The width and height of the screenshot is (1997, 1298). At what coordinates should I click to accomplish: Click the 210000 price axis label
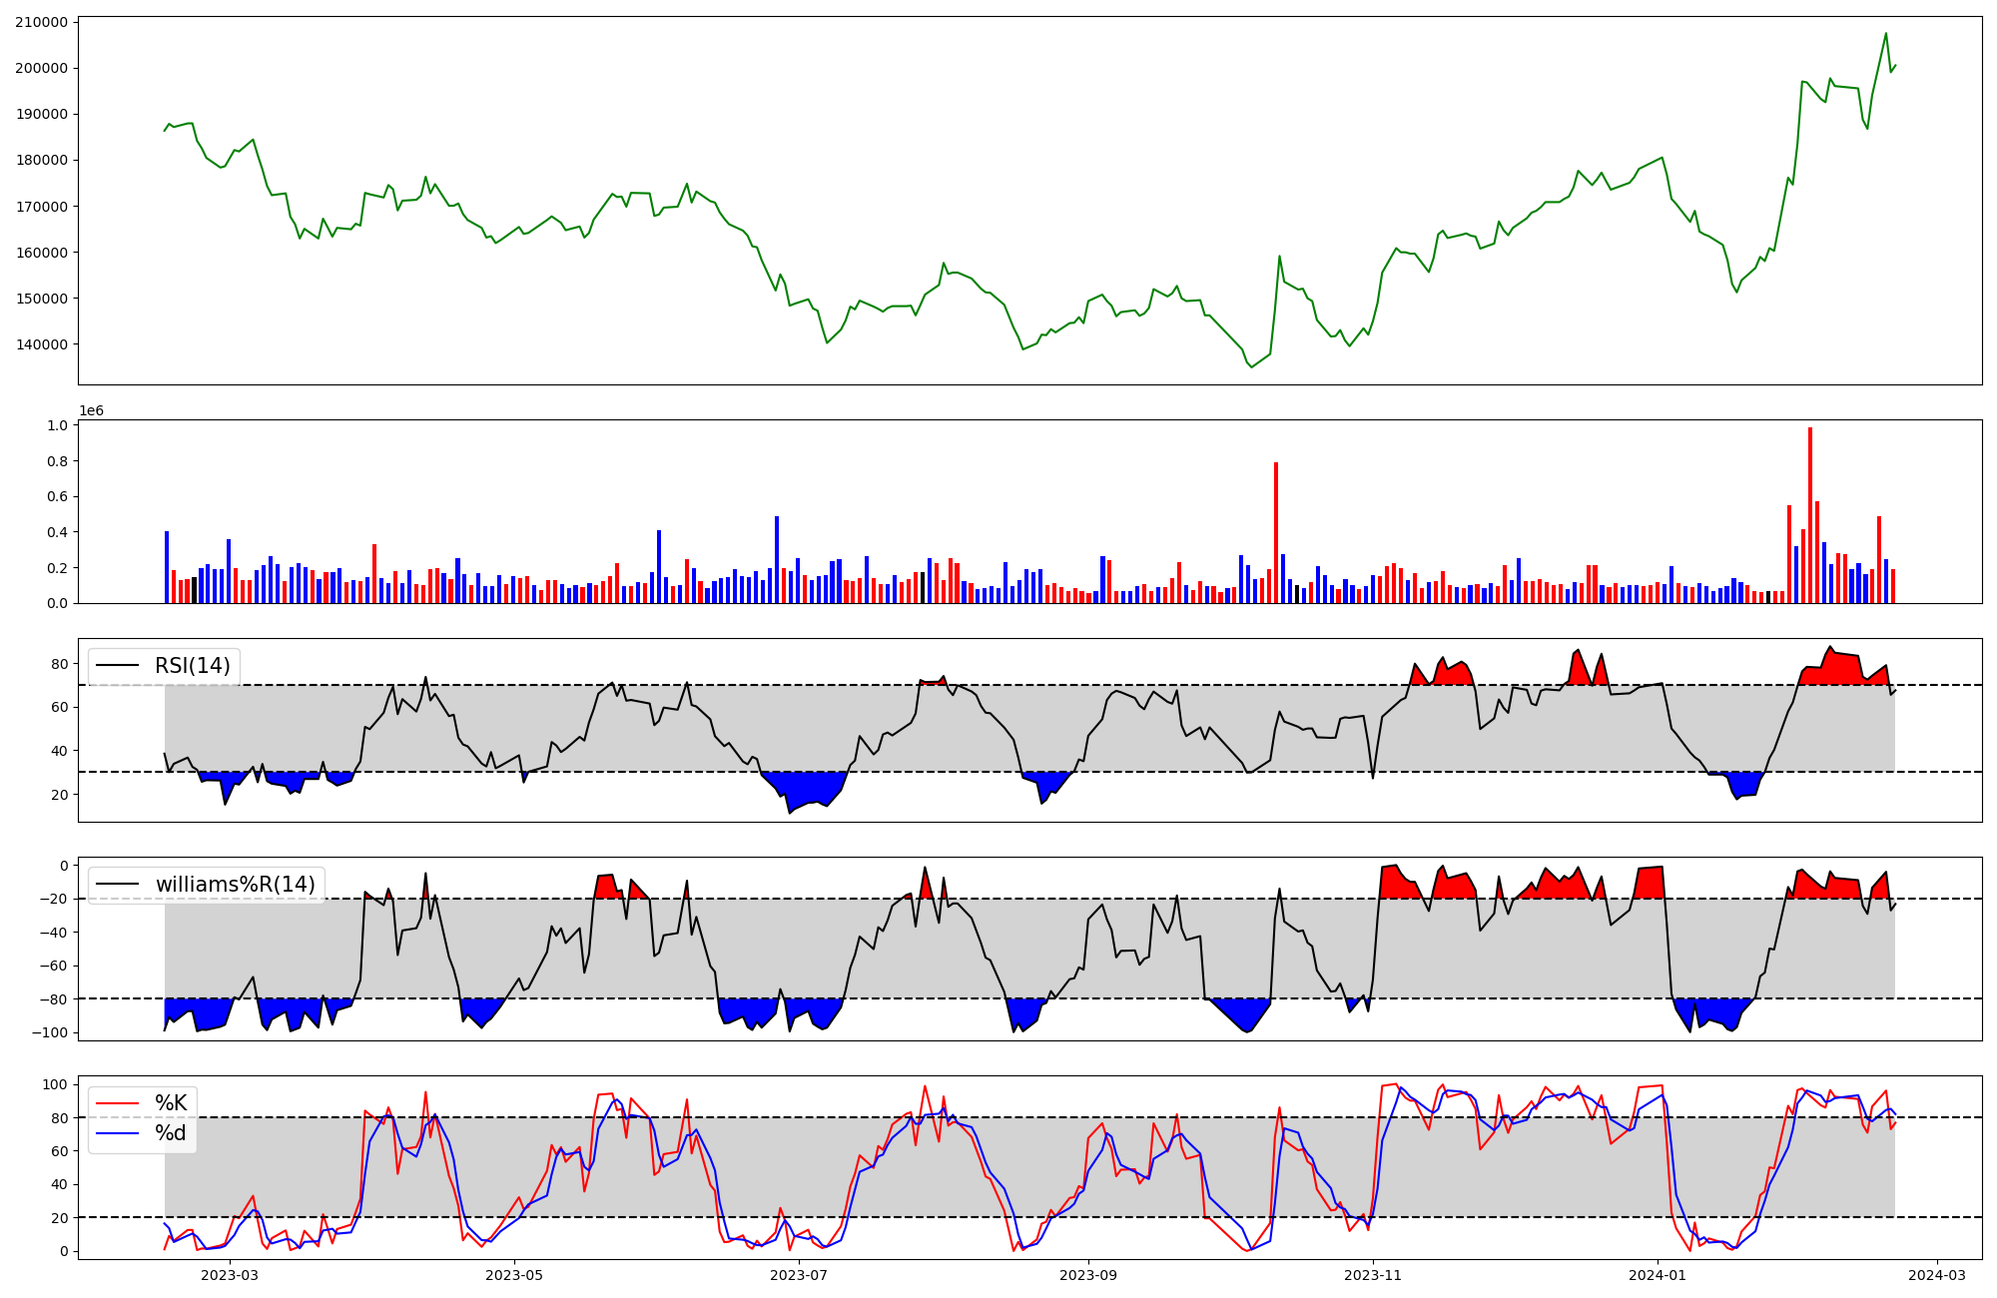click(41, 22)
